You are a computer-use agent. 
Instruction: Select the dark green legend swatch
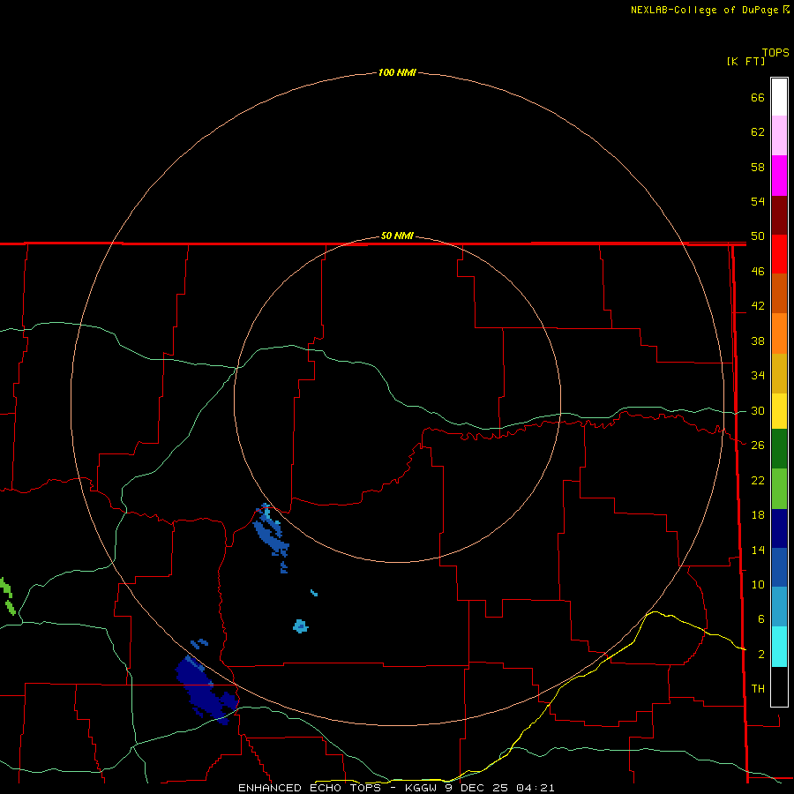(x=779, y=449)
